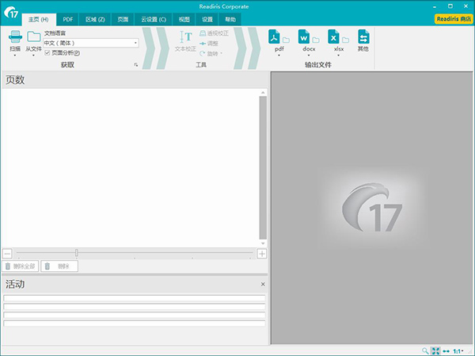The image size is (475, 356).
Task: Expand the Rotate (旋转) dropdown arrow
Action: [222, 54]
